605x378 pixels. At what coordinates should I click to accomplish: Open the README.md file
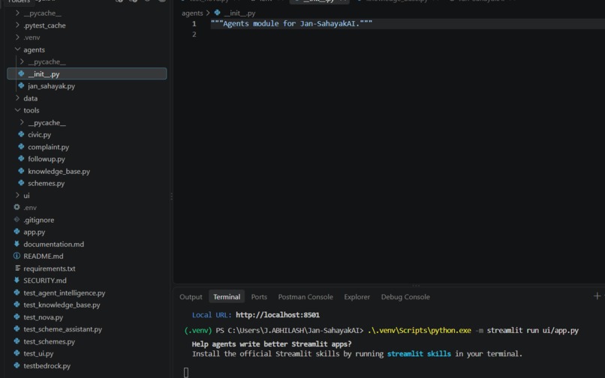(x=44, y=256)
